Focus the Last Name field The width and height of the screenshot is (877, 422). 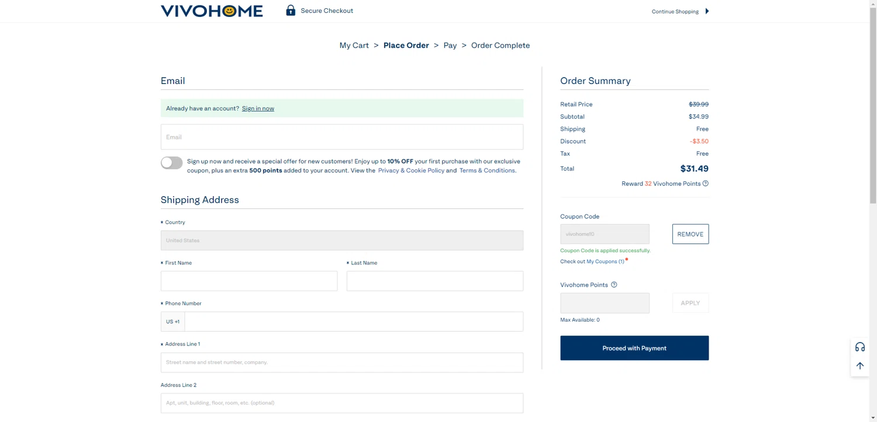(435, 281)
